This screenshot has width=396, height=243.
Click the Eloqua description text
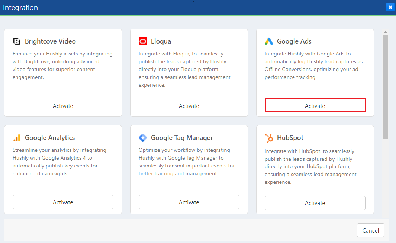tap(185, 69)
